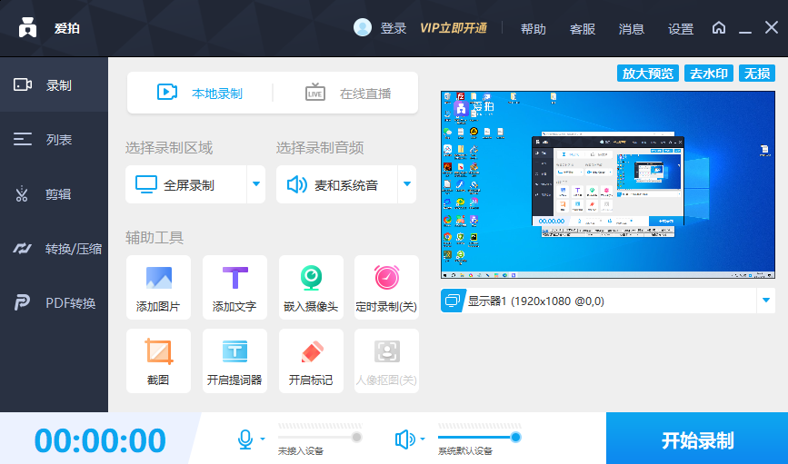Image resolution: width=788 pixels, height=464 pixels.
Task: Open the 消息 messages menu
Action: [632, 29]
